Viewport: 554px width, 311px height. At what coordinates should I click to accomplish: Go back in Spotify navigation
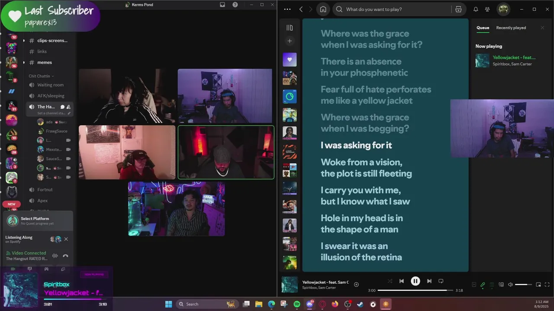[301, 9]
